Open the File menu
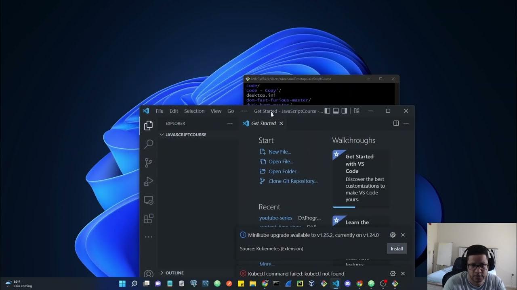 pos(160,111)
